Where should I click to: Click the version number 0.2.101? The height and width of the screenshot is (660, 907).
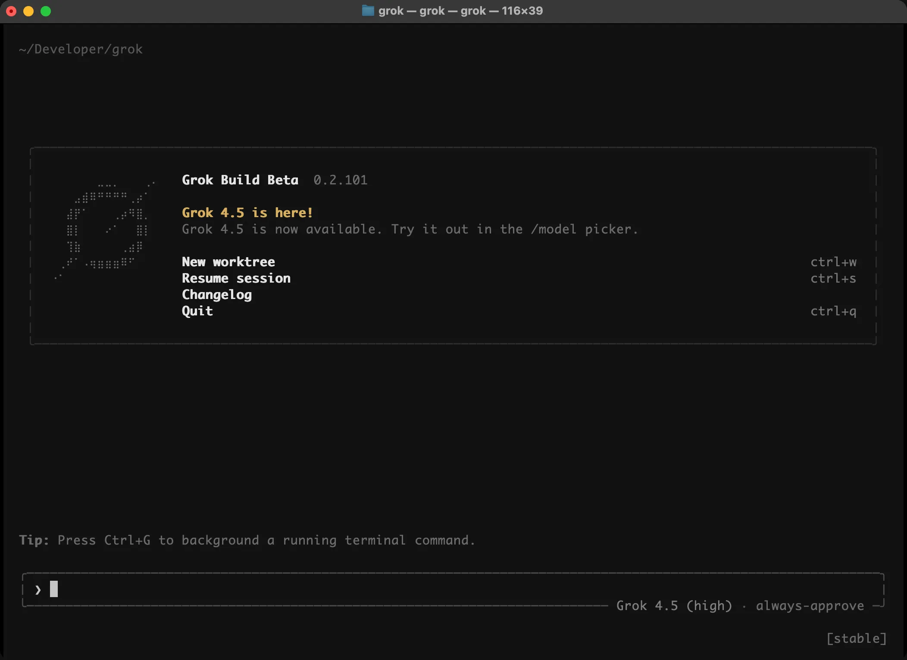click(340, 180)
